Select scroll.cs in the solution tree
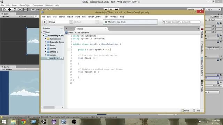The width and height of the screenshot is (223, 125). pos(54,58)
